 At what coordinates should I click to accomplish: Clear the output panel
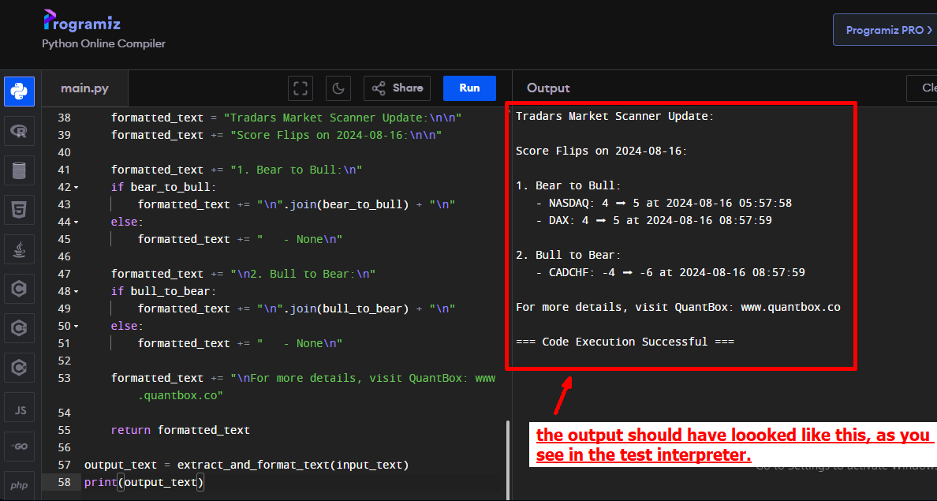[x=923, y=88]
